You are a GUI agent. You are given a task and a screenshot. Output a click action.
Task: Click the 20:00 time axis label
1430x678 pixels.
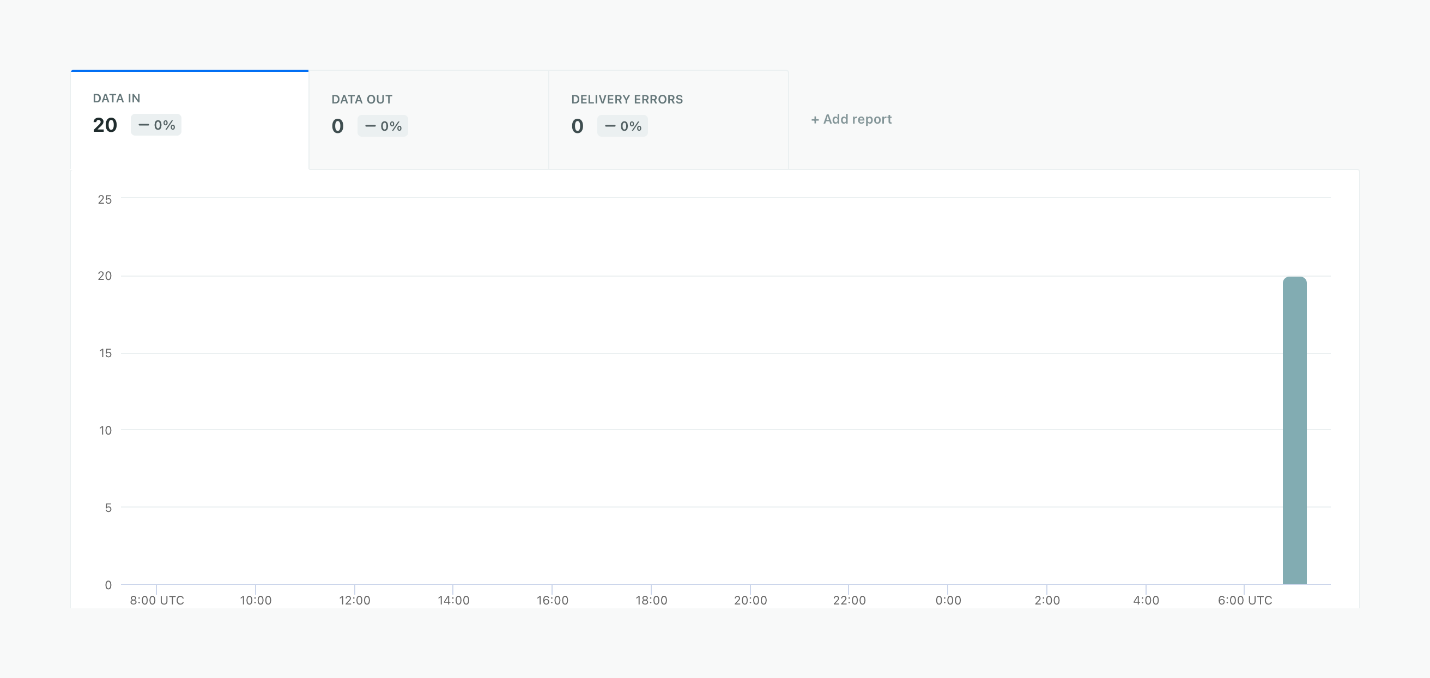click(x=750, y=600)
